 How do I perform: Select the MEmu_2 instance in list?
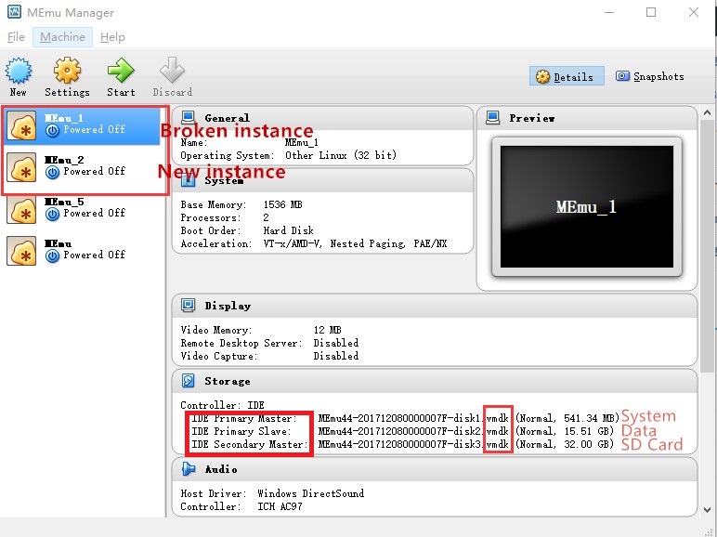pos(84,165)
